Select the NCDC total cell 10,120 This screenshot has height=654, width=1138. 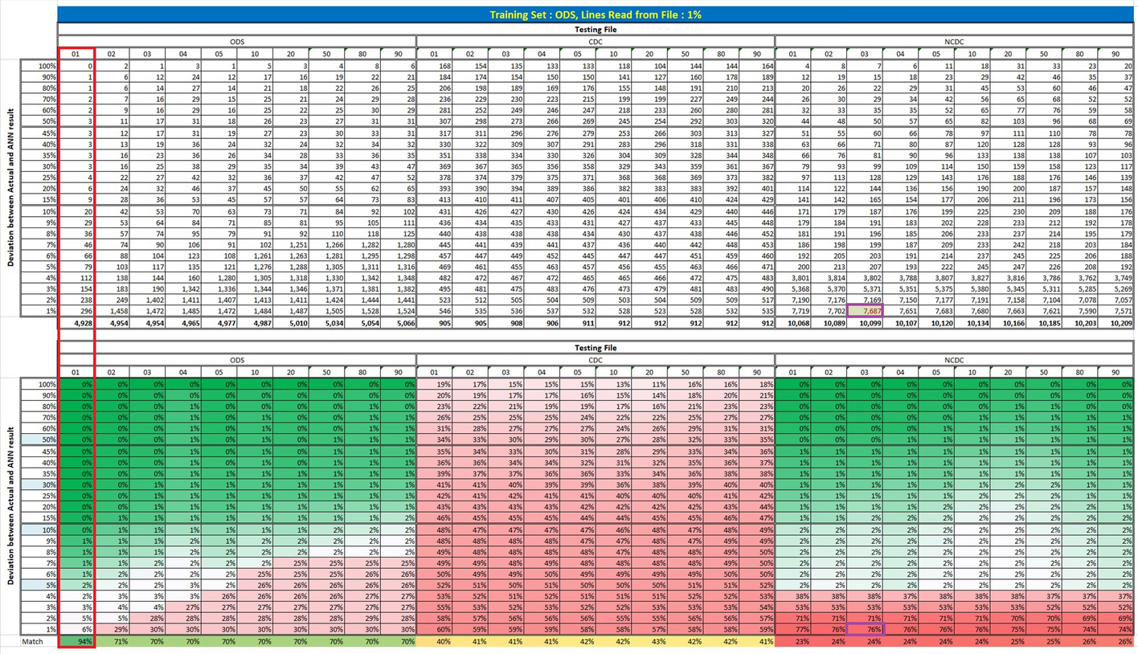(936, 325)
